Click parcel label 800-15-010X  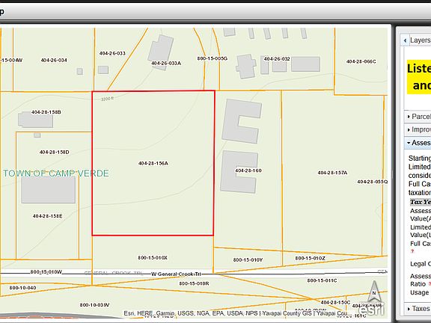(153, 258)
